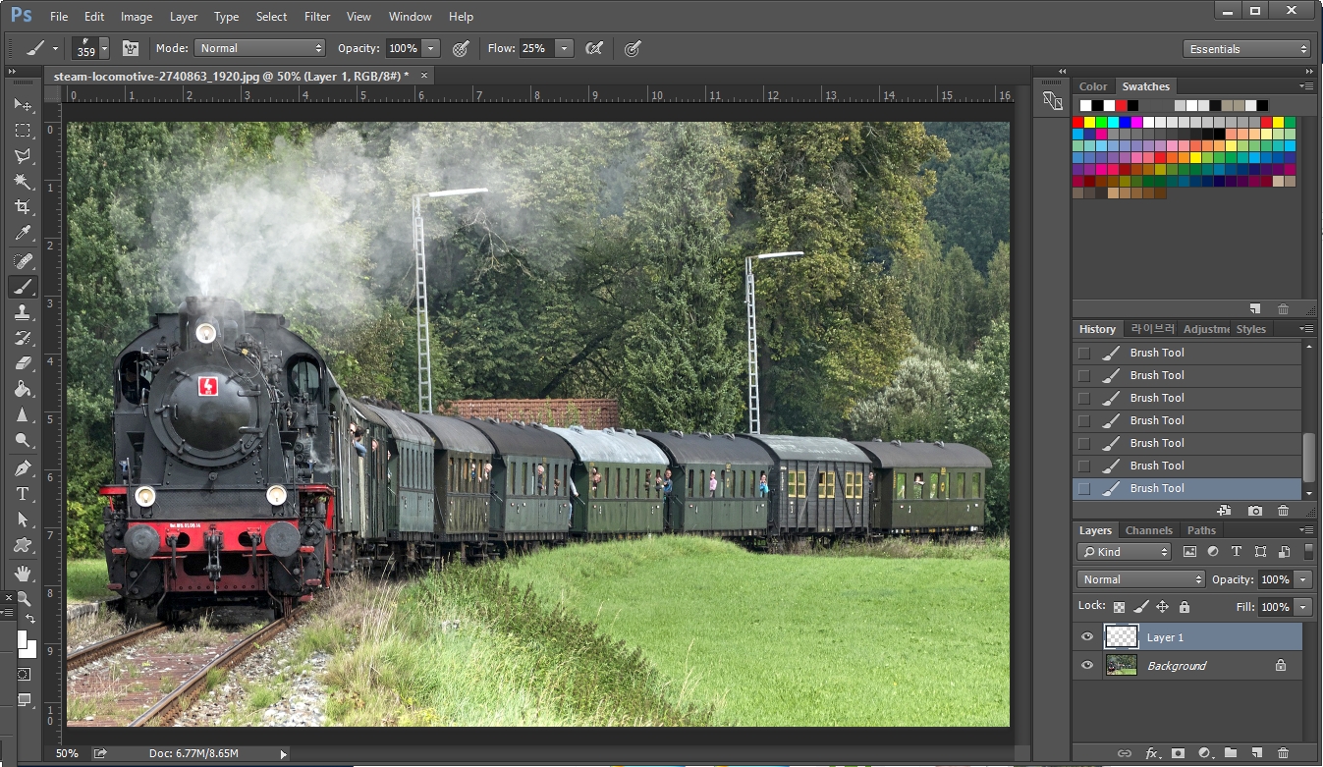Select the Magic Wand tool

24,182
